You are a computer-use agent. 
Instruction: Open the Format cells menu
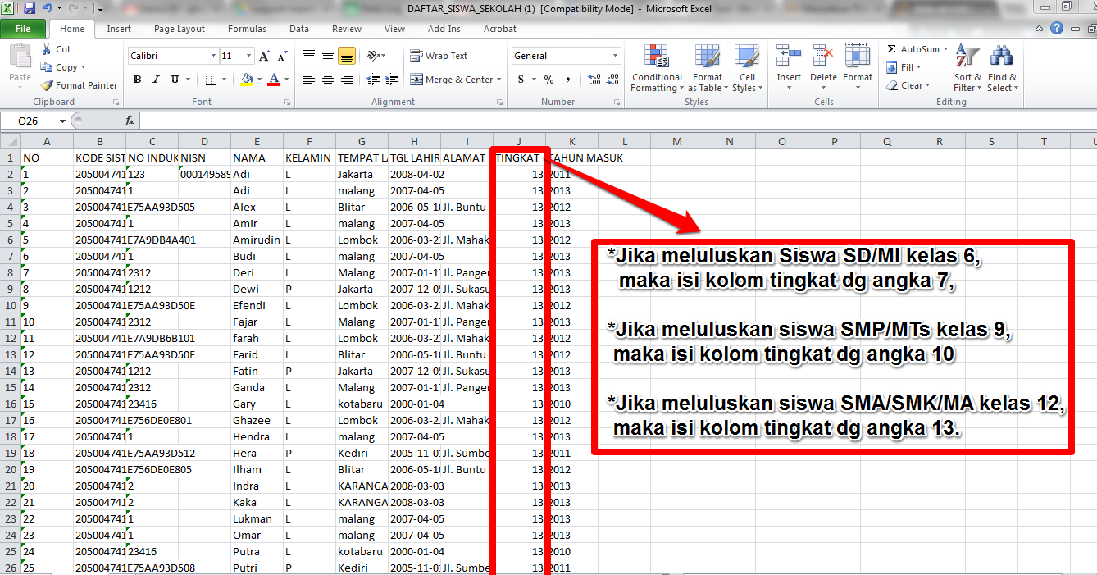[858, 65]
